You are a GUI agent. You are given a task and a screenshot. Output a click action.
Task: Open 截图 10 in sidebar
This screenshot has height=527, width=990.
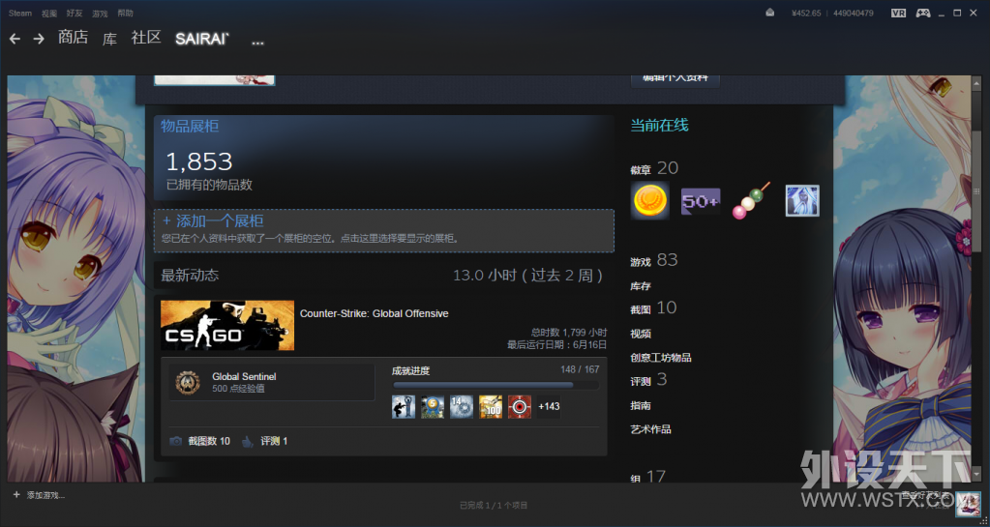pyautogui.click(x=653, y=308)
